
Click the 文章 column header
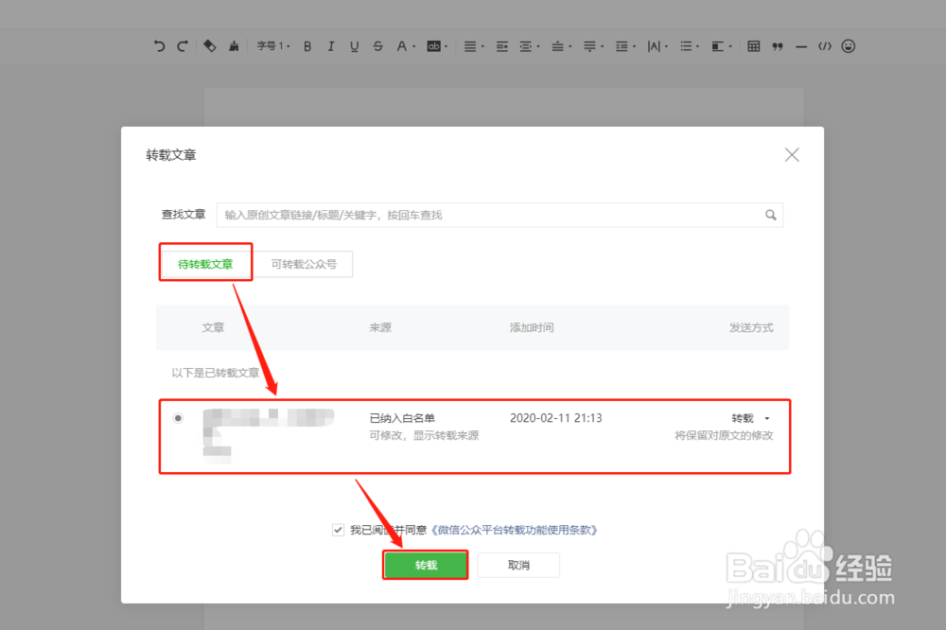pyautogui.click(x=213, y=327)
